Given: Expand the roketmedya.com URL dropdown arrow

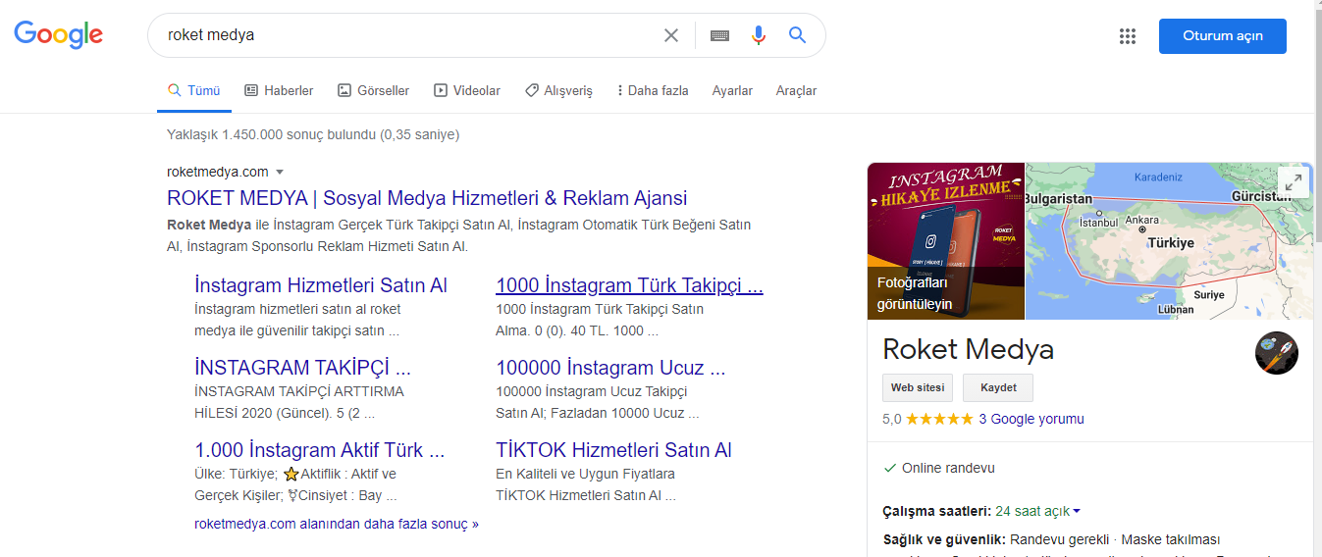Looking at the screenshot, I should point(280,172).
